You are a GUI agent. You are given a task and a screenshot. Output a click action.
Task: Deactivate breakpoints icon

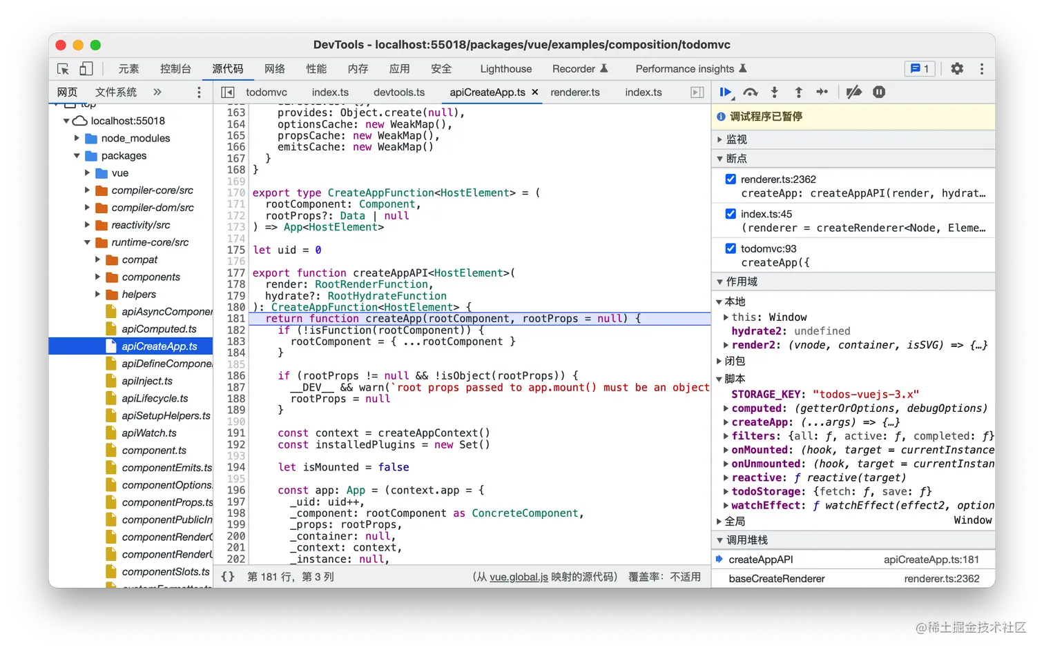pos(854,92)
